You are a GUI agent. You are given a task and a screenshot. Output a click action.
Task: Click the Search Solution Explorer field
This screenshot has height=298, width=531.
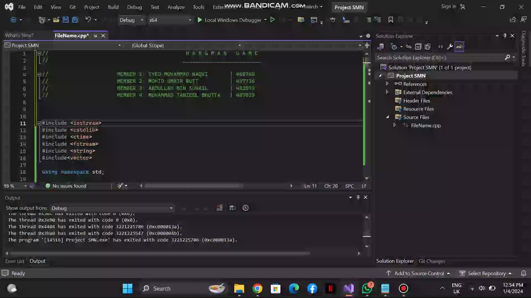click(440, 58)
